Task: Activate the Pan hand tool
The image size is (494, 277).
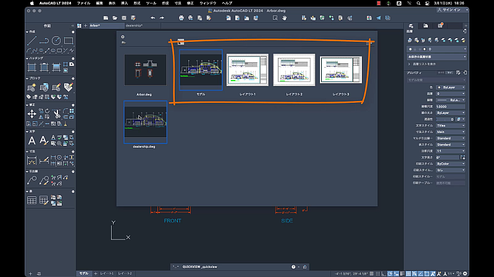Action: click(x=285, y=18)
